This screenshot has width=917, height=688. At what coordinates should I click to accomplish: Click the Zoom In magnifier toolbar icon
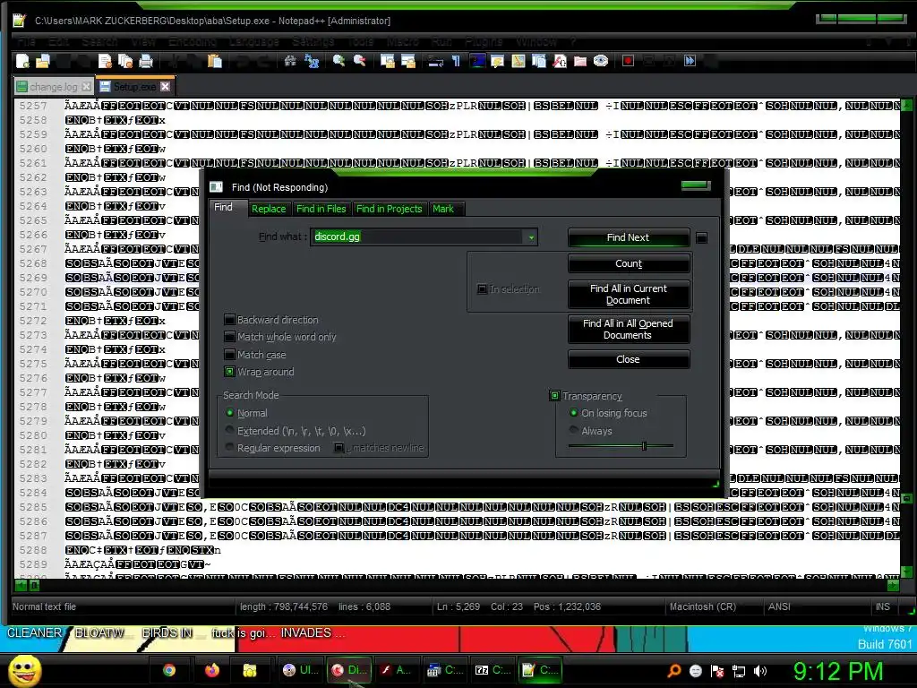coord(339,61)
